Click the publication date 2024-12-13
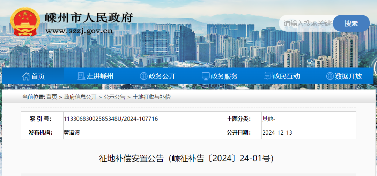377x176 pixels. [x=277, y=133]
